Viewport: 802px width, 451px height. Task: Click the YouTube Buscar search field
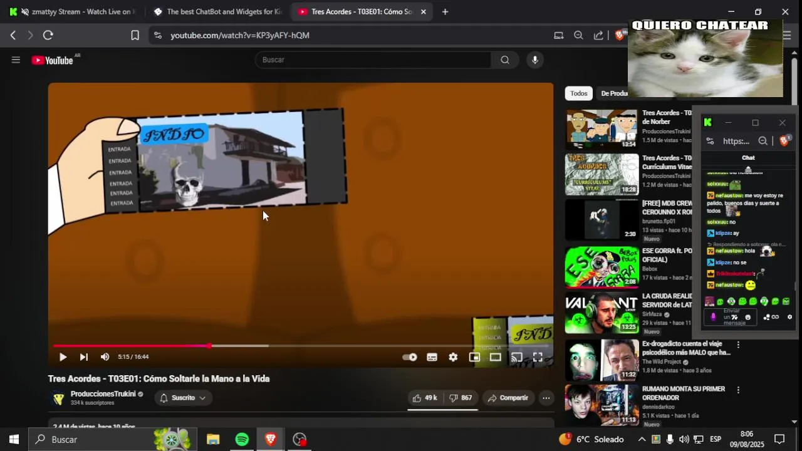373,60
